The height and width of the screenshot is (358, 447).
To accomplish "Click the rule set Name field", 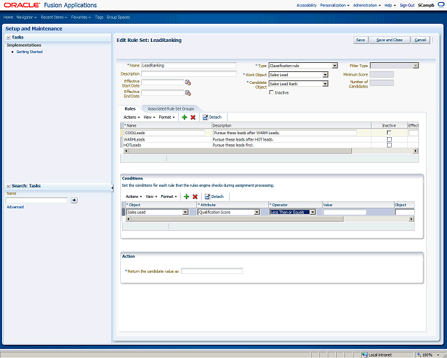I will 189,65.
